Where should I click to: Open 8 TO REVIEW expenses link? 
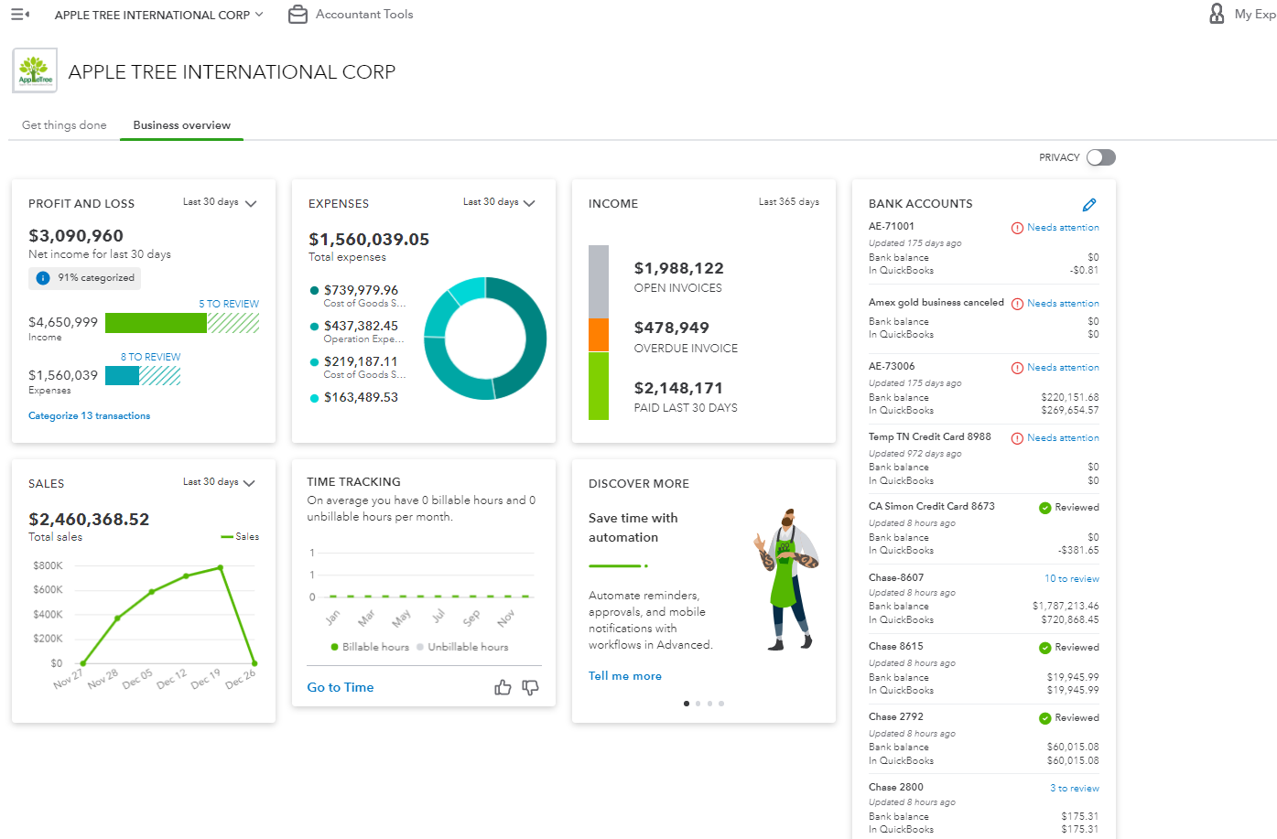point(151,357)
